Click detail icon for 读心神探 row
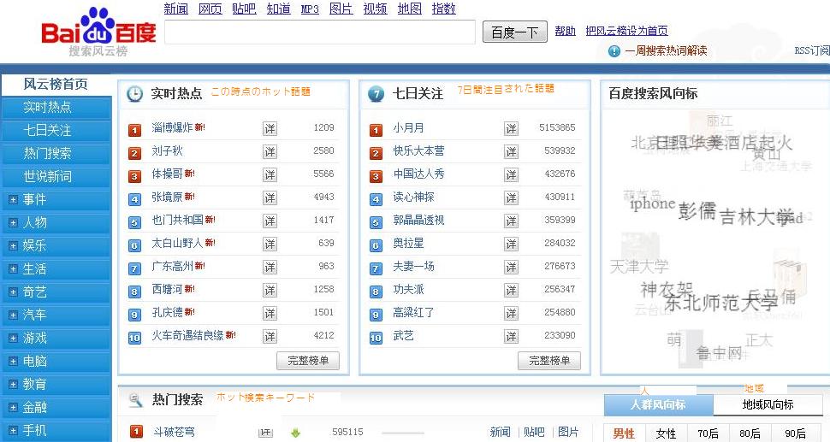 click(512, 197)
